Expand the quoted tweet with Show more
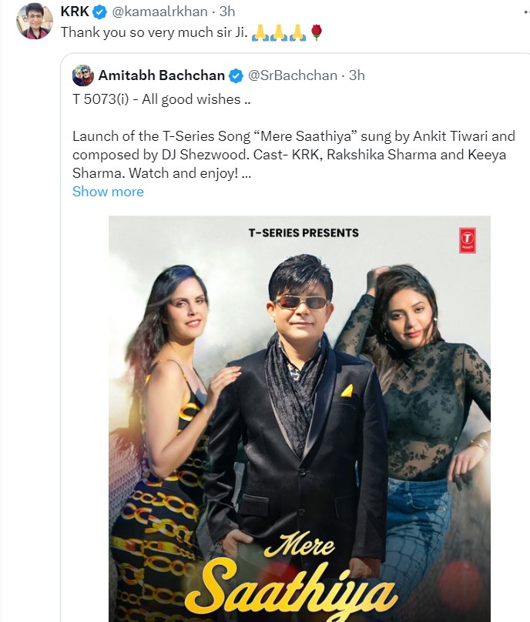The height and width of the screenshot is (622, 530). (x=108, y=192)
